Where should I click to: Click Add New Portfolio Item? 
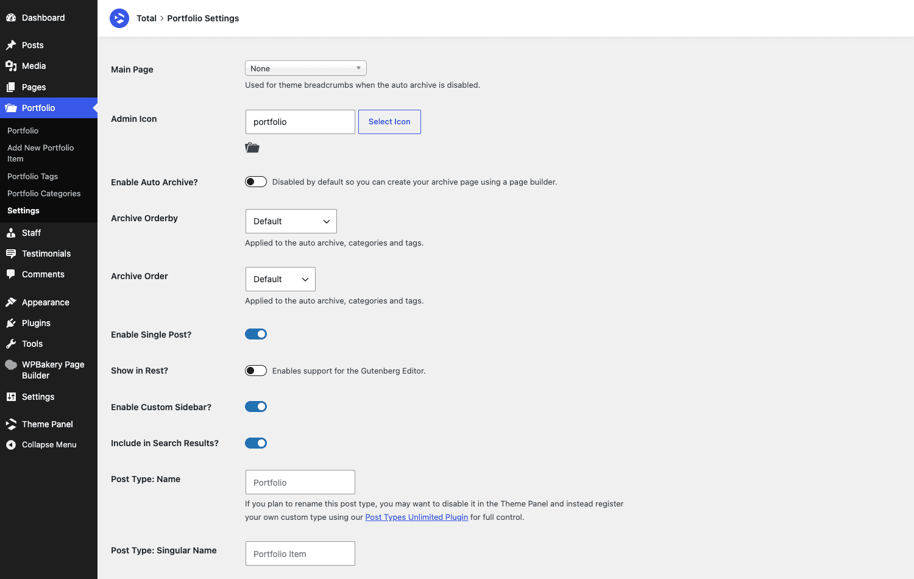[x=41, y=153]
